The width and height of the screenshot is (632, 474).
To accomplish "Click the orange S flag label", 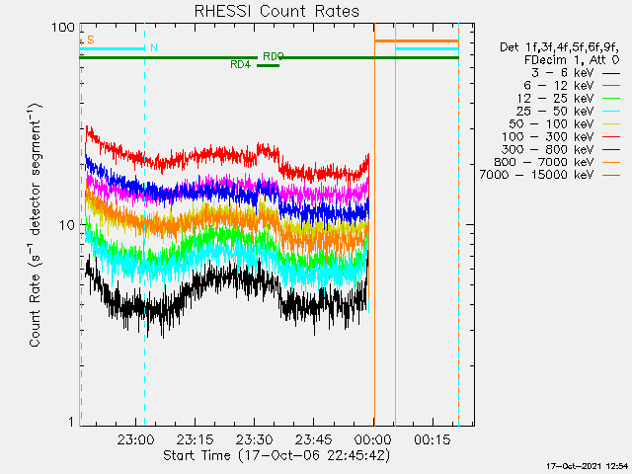I will [91, 39].
